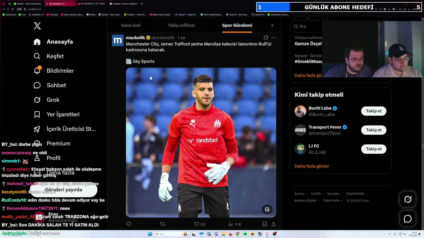Open a new browser tab

tap(142, 4)
